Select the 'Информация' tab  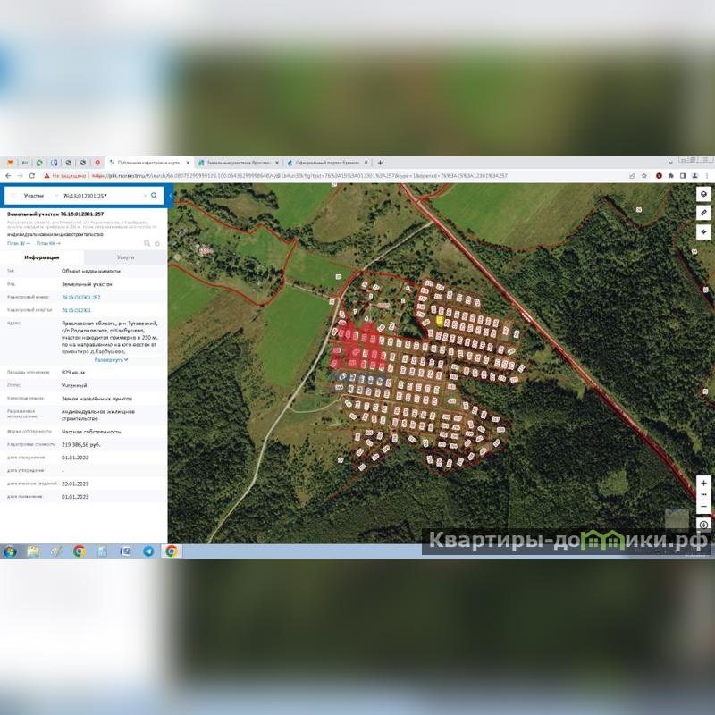tap(41, 257)
